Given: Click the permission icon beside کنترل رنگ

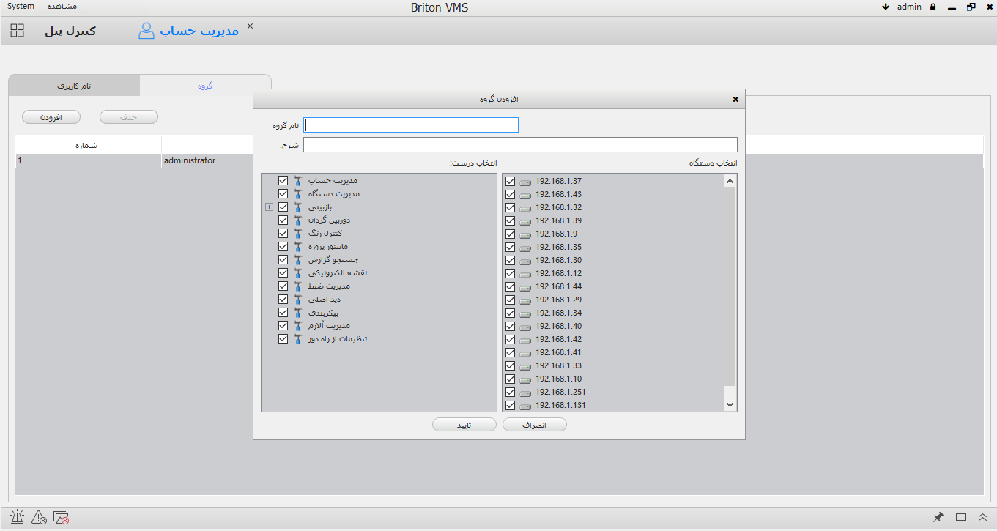Looking at the screenshot, I should point(297,233).
